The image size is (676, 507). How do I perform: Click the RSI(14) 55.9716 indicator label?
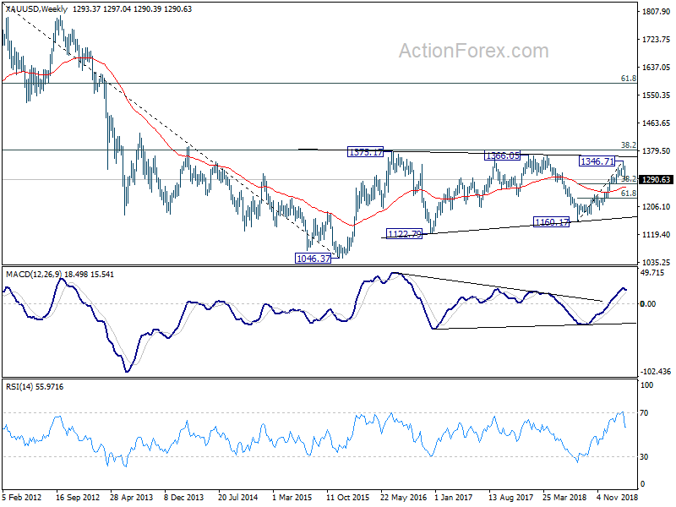(x=35, y=387)
